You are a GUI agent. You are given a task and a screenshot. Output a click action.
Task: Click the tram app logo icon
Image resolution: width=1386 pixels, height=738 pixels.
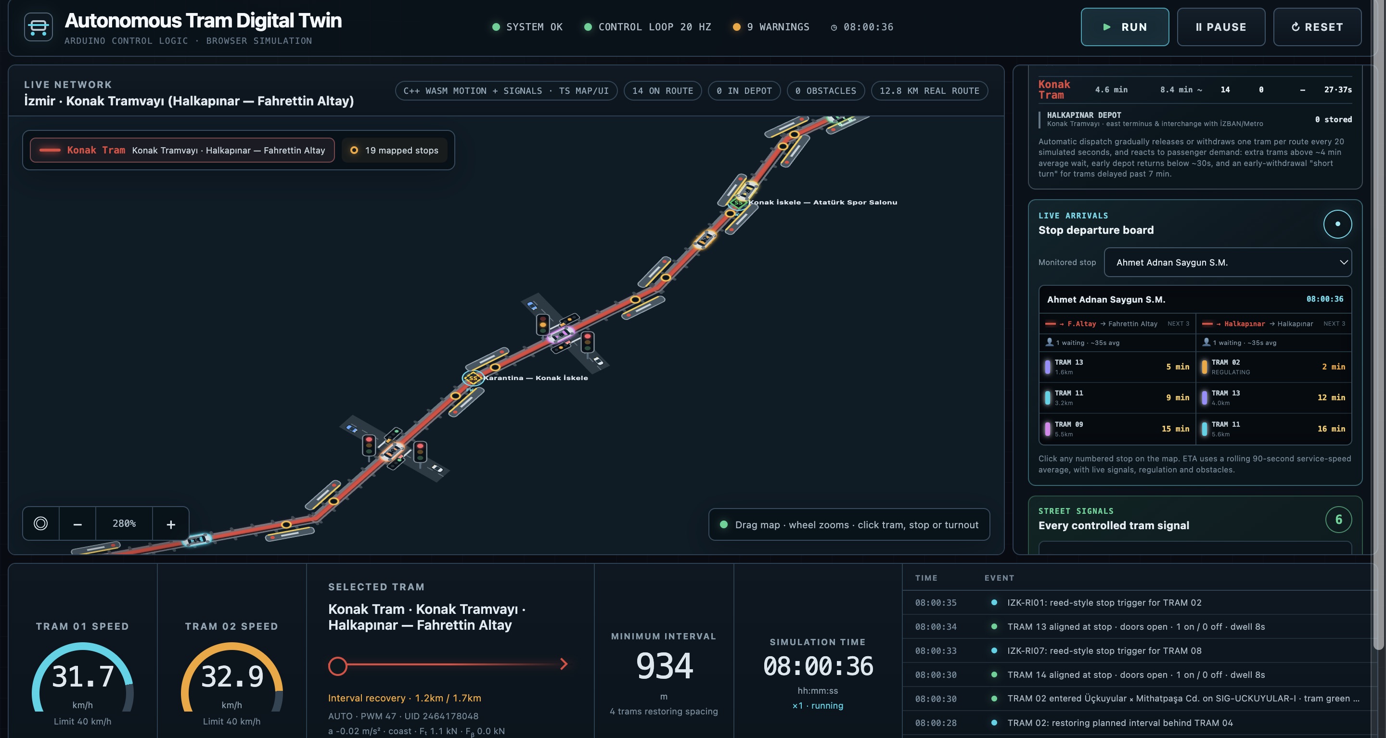pyautogui.click(x=38, y=27)
